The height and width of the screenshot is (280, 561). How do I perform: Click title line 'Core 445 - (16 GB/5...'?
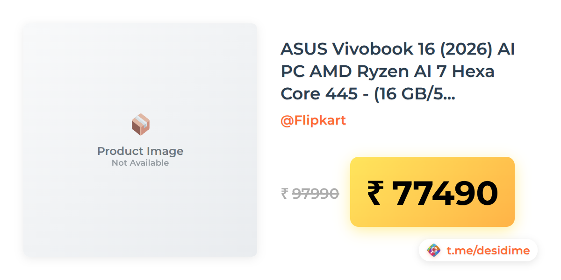pyautogui.click(x=368, y=94)
